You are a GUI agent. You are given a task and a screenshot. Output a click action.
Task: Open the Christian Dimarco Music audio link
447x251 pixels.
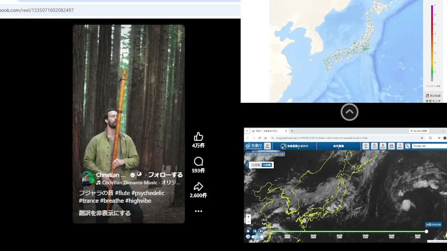[139, 182]
